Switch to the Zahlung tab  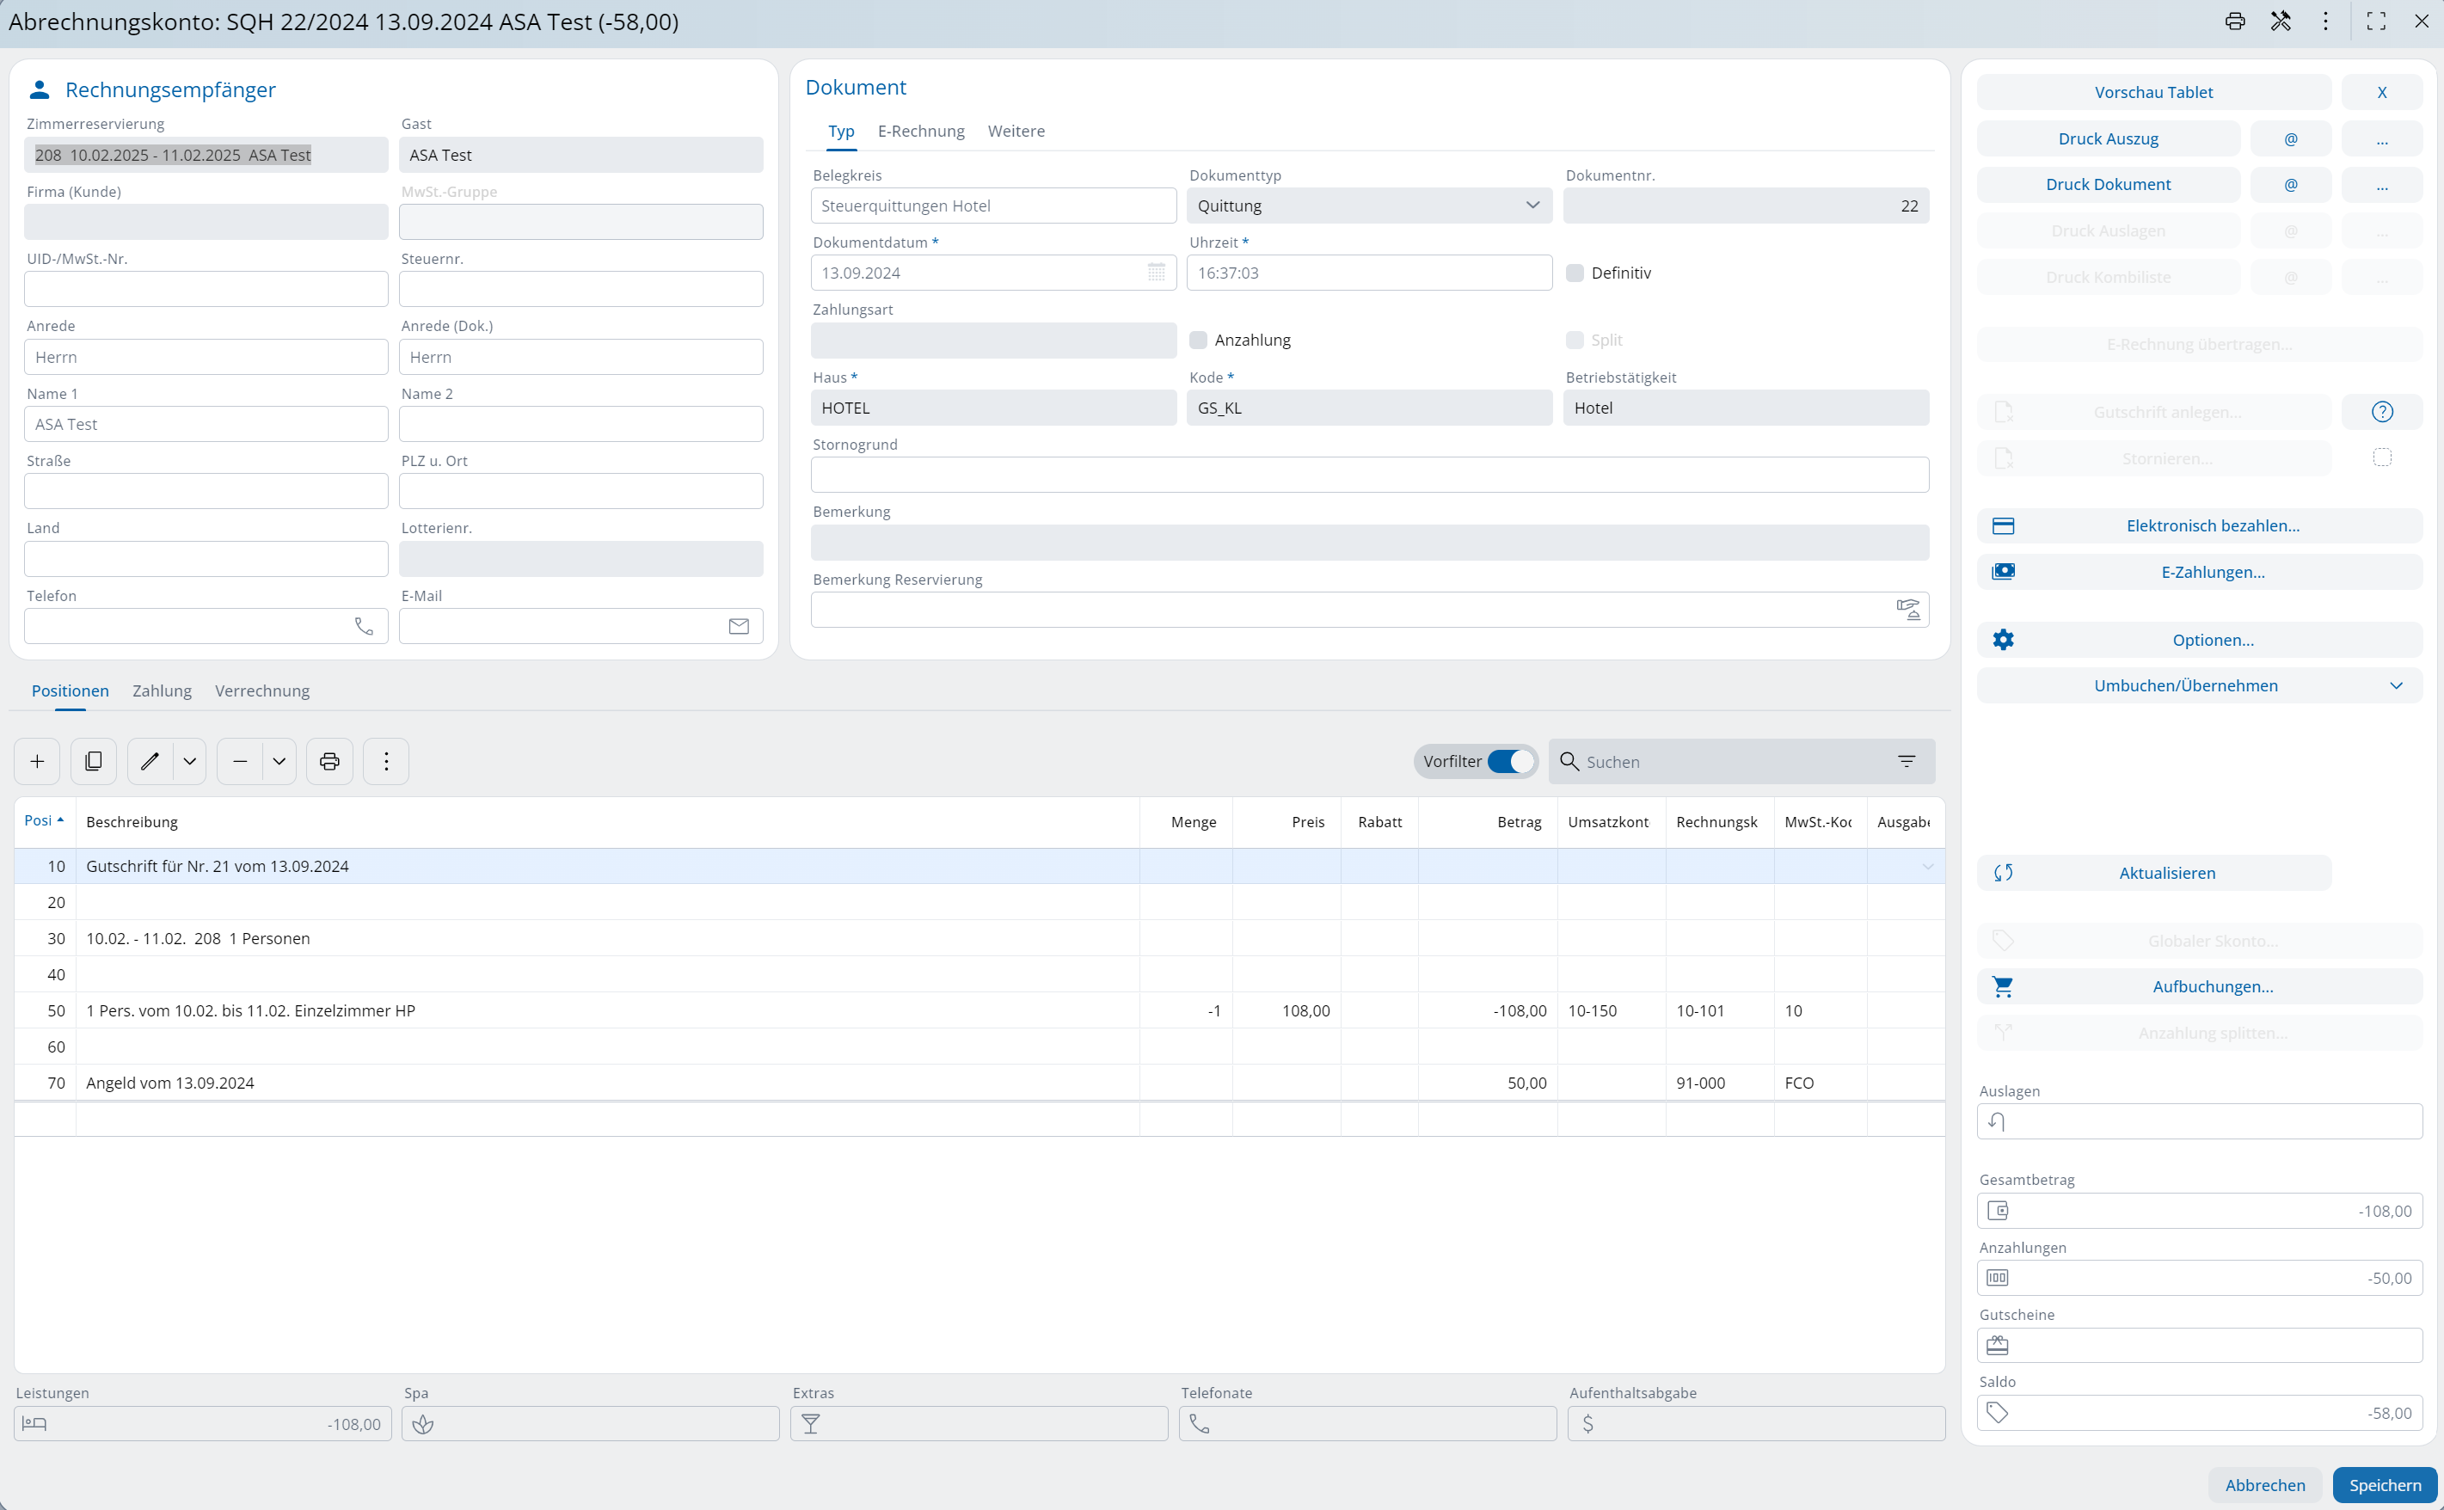click(x=162, y=691)
